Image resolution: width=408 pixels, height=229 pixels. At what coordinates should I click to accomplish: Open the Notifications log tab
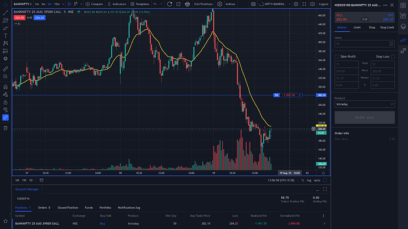tap(129, 208)
